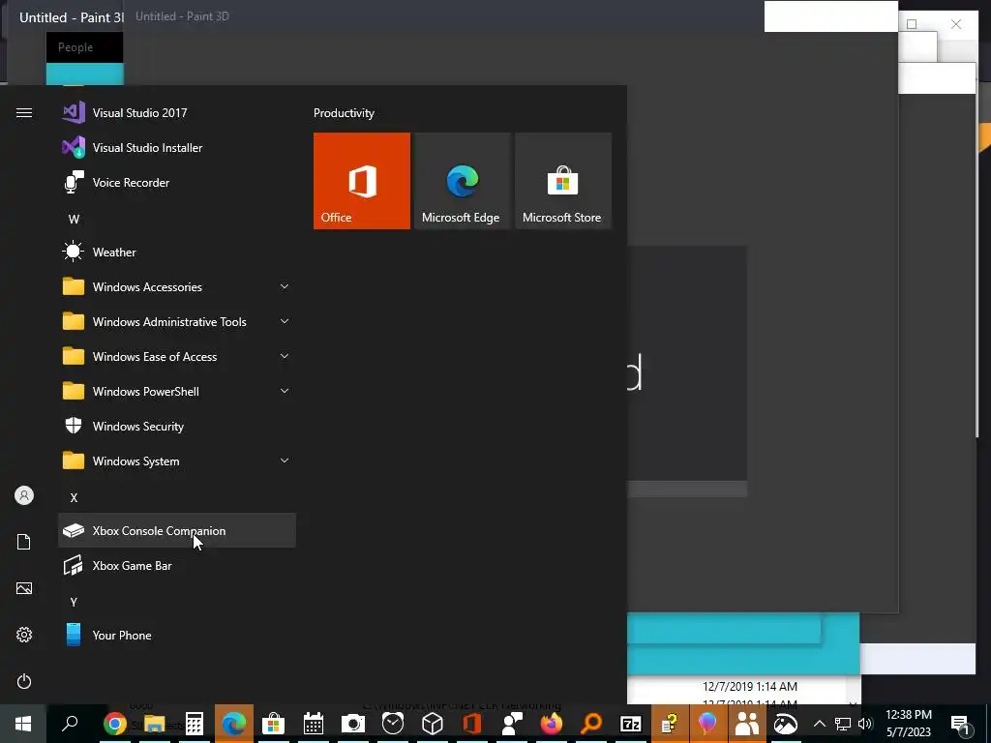The width and height of the screenshot is (991, 743).
Task: Click the Windows Start button
Action: (x=23, y=724)
